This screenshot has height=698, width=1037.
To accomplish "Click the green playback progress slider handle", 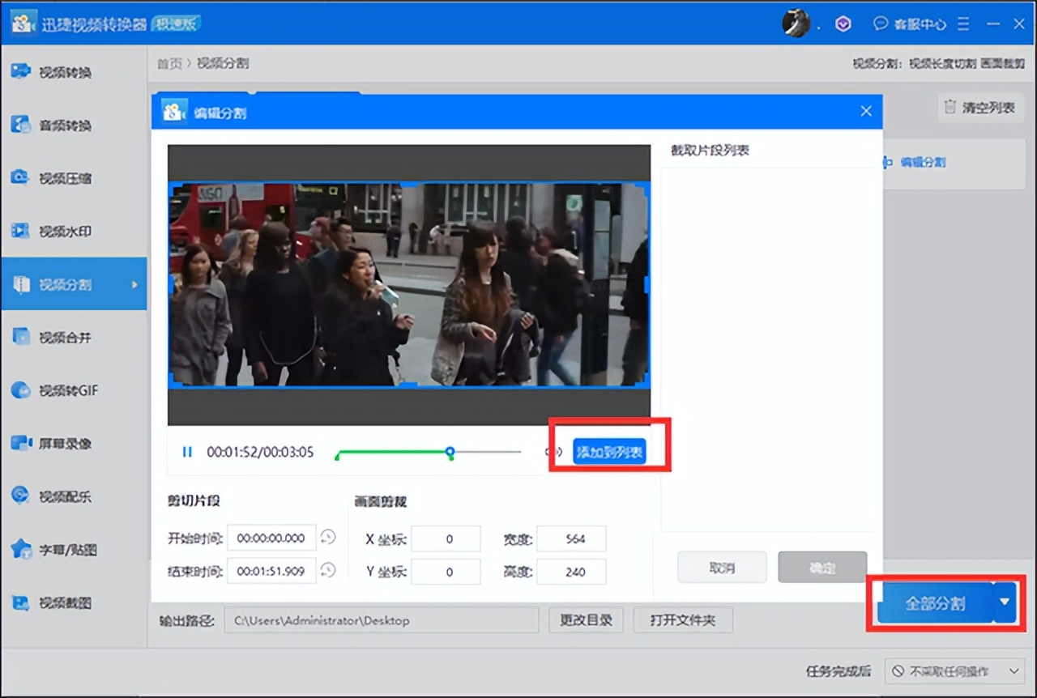I will click(450, 452).
